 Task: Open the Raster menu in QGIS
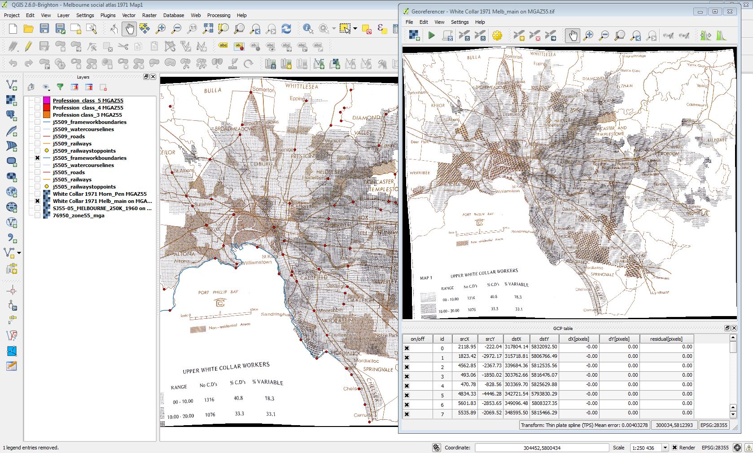pos(149,15)
